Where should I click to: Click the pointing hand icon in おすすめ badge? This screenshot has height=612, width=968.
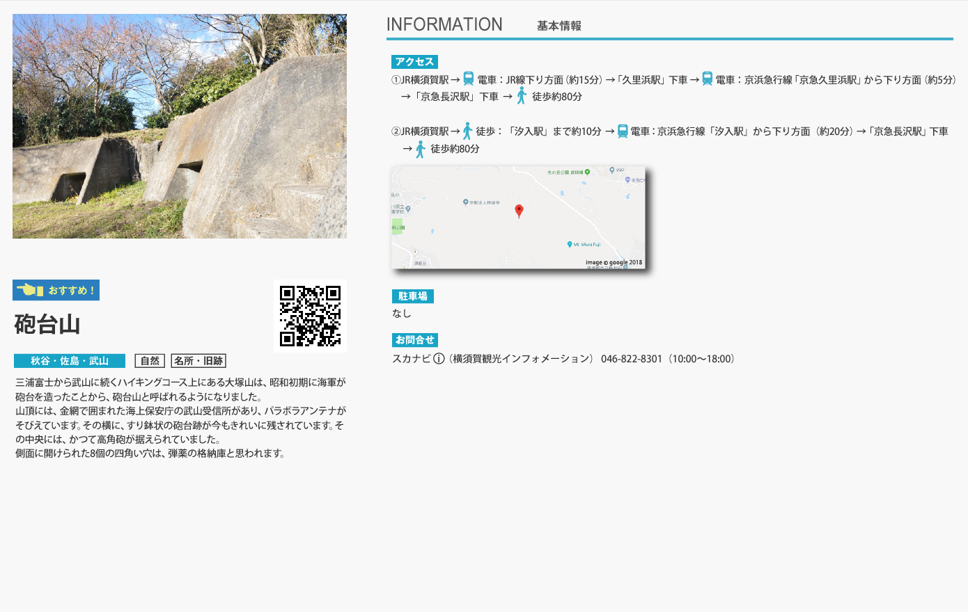click(x=30, y=290)
